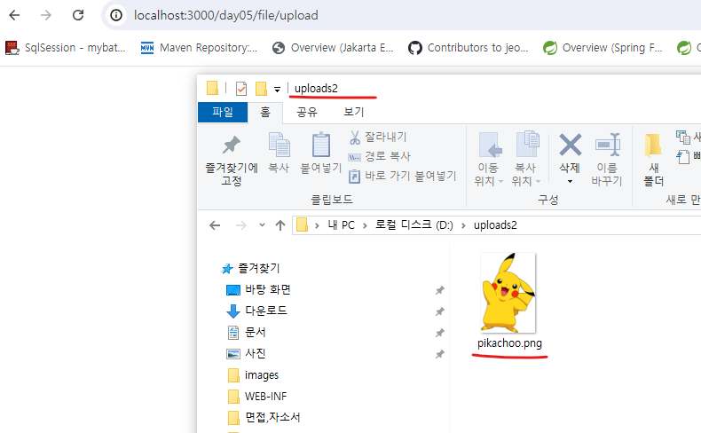Click 로컬 디스크 (D:) in path

tap(414, 225)
